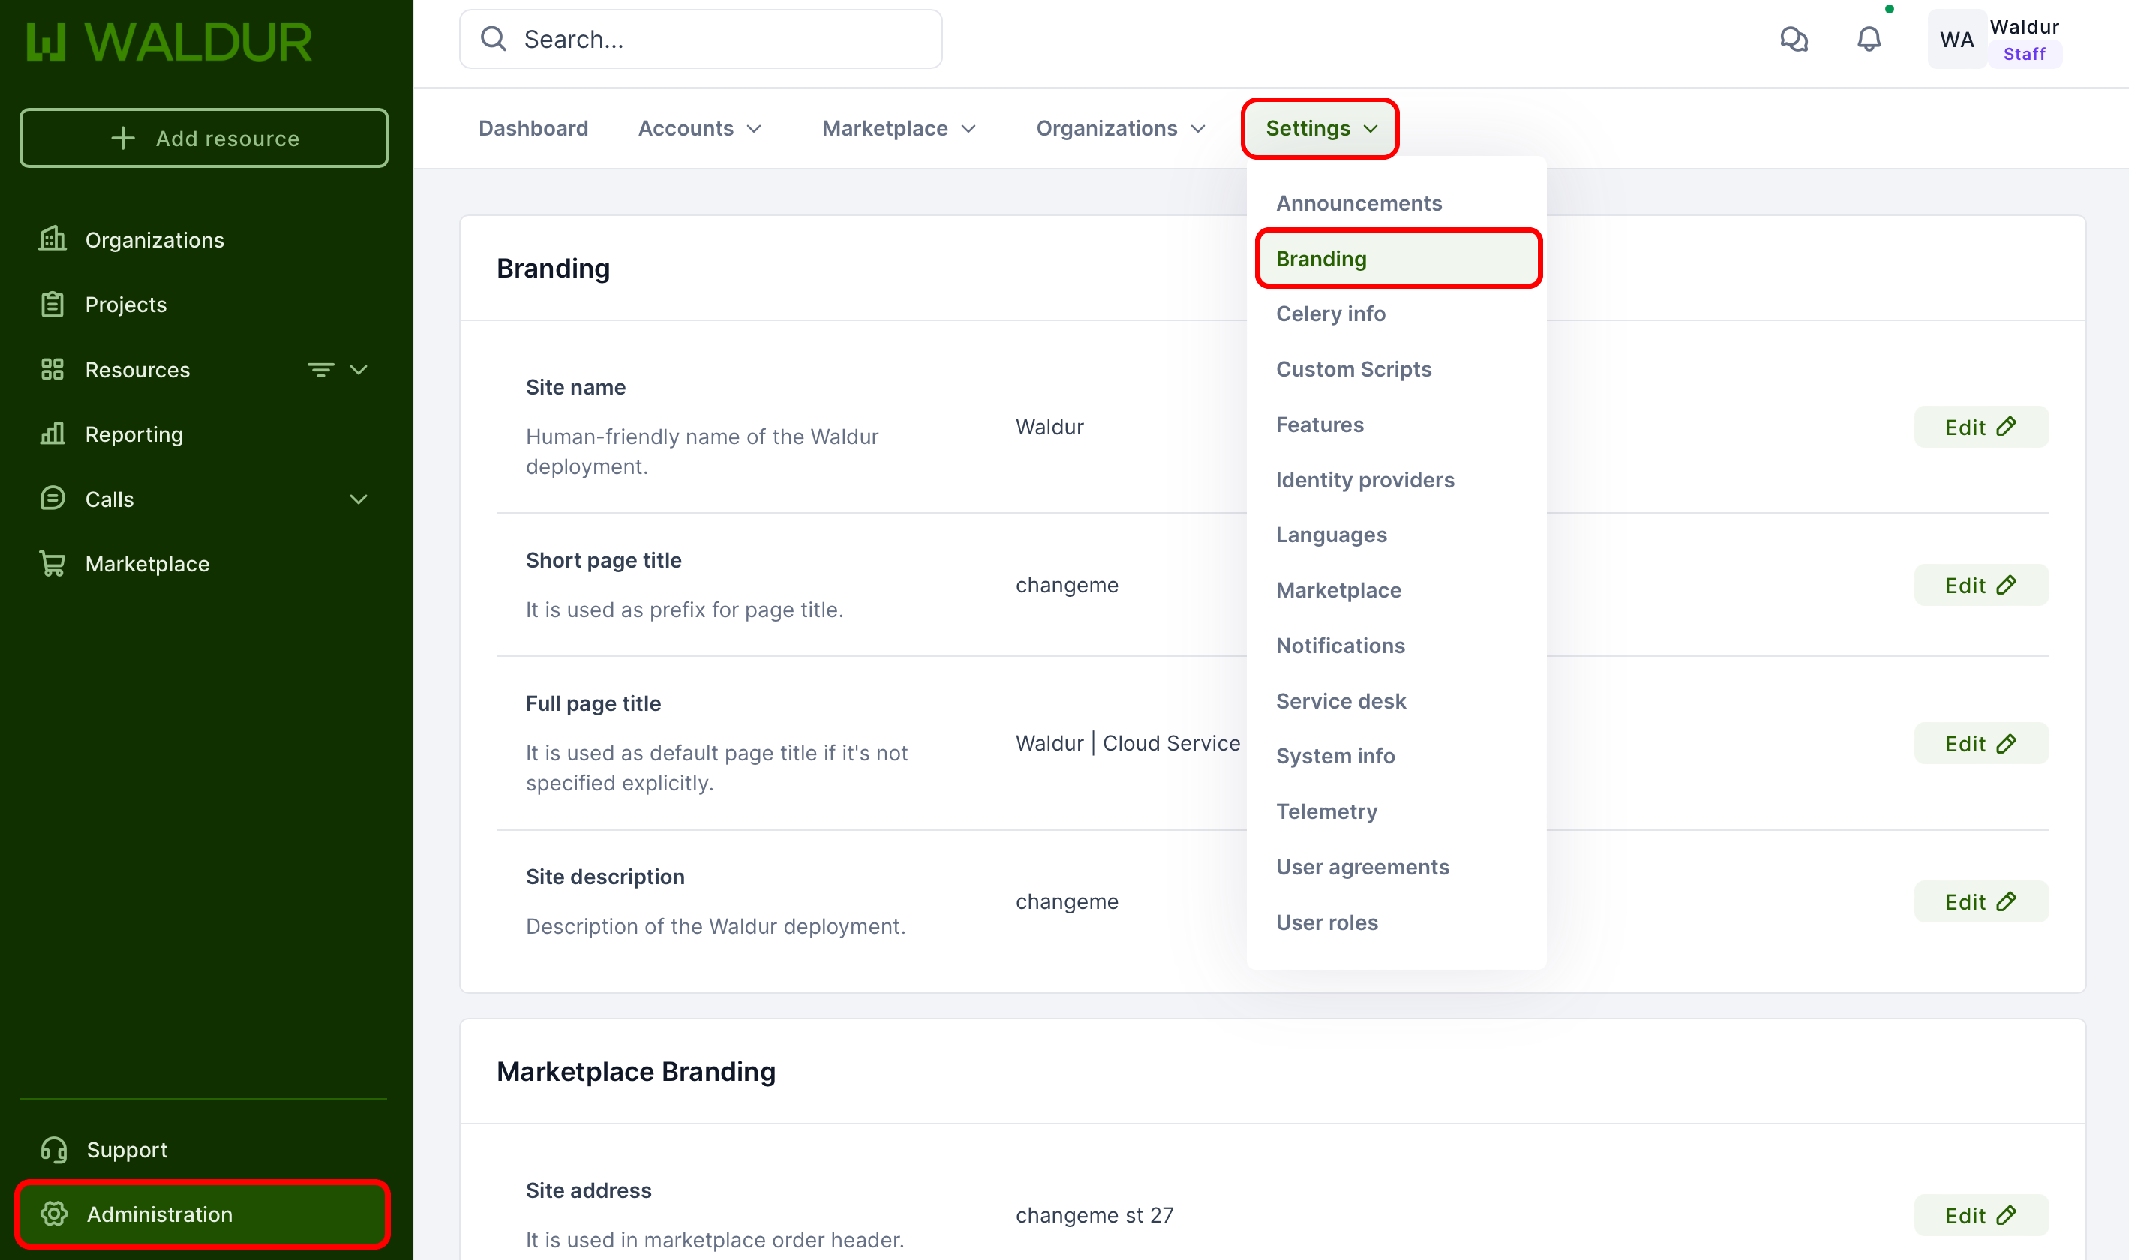Open Reporting in the sidebar
The width and height of the screenshot is (2129, 1260).
pyautogui.click(x=134, y=433)
